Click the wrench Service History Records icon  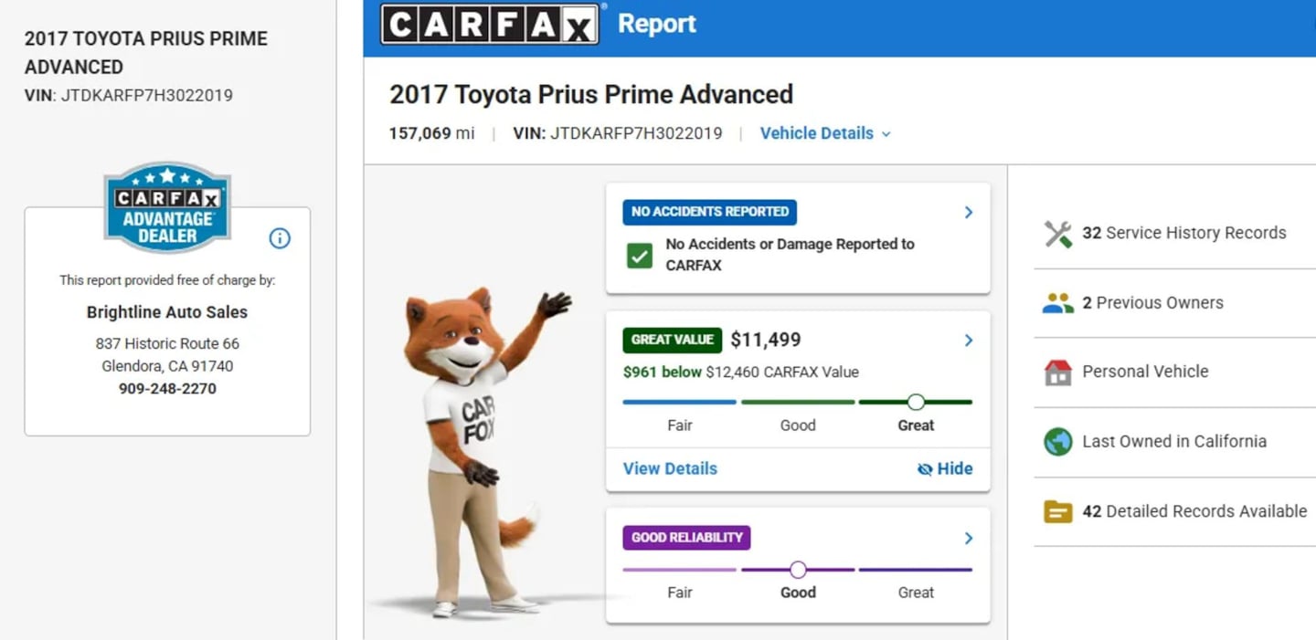click(x=1057, y=234)
